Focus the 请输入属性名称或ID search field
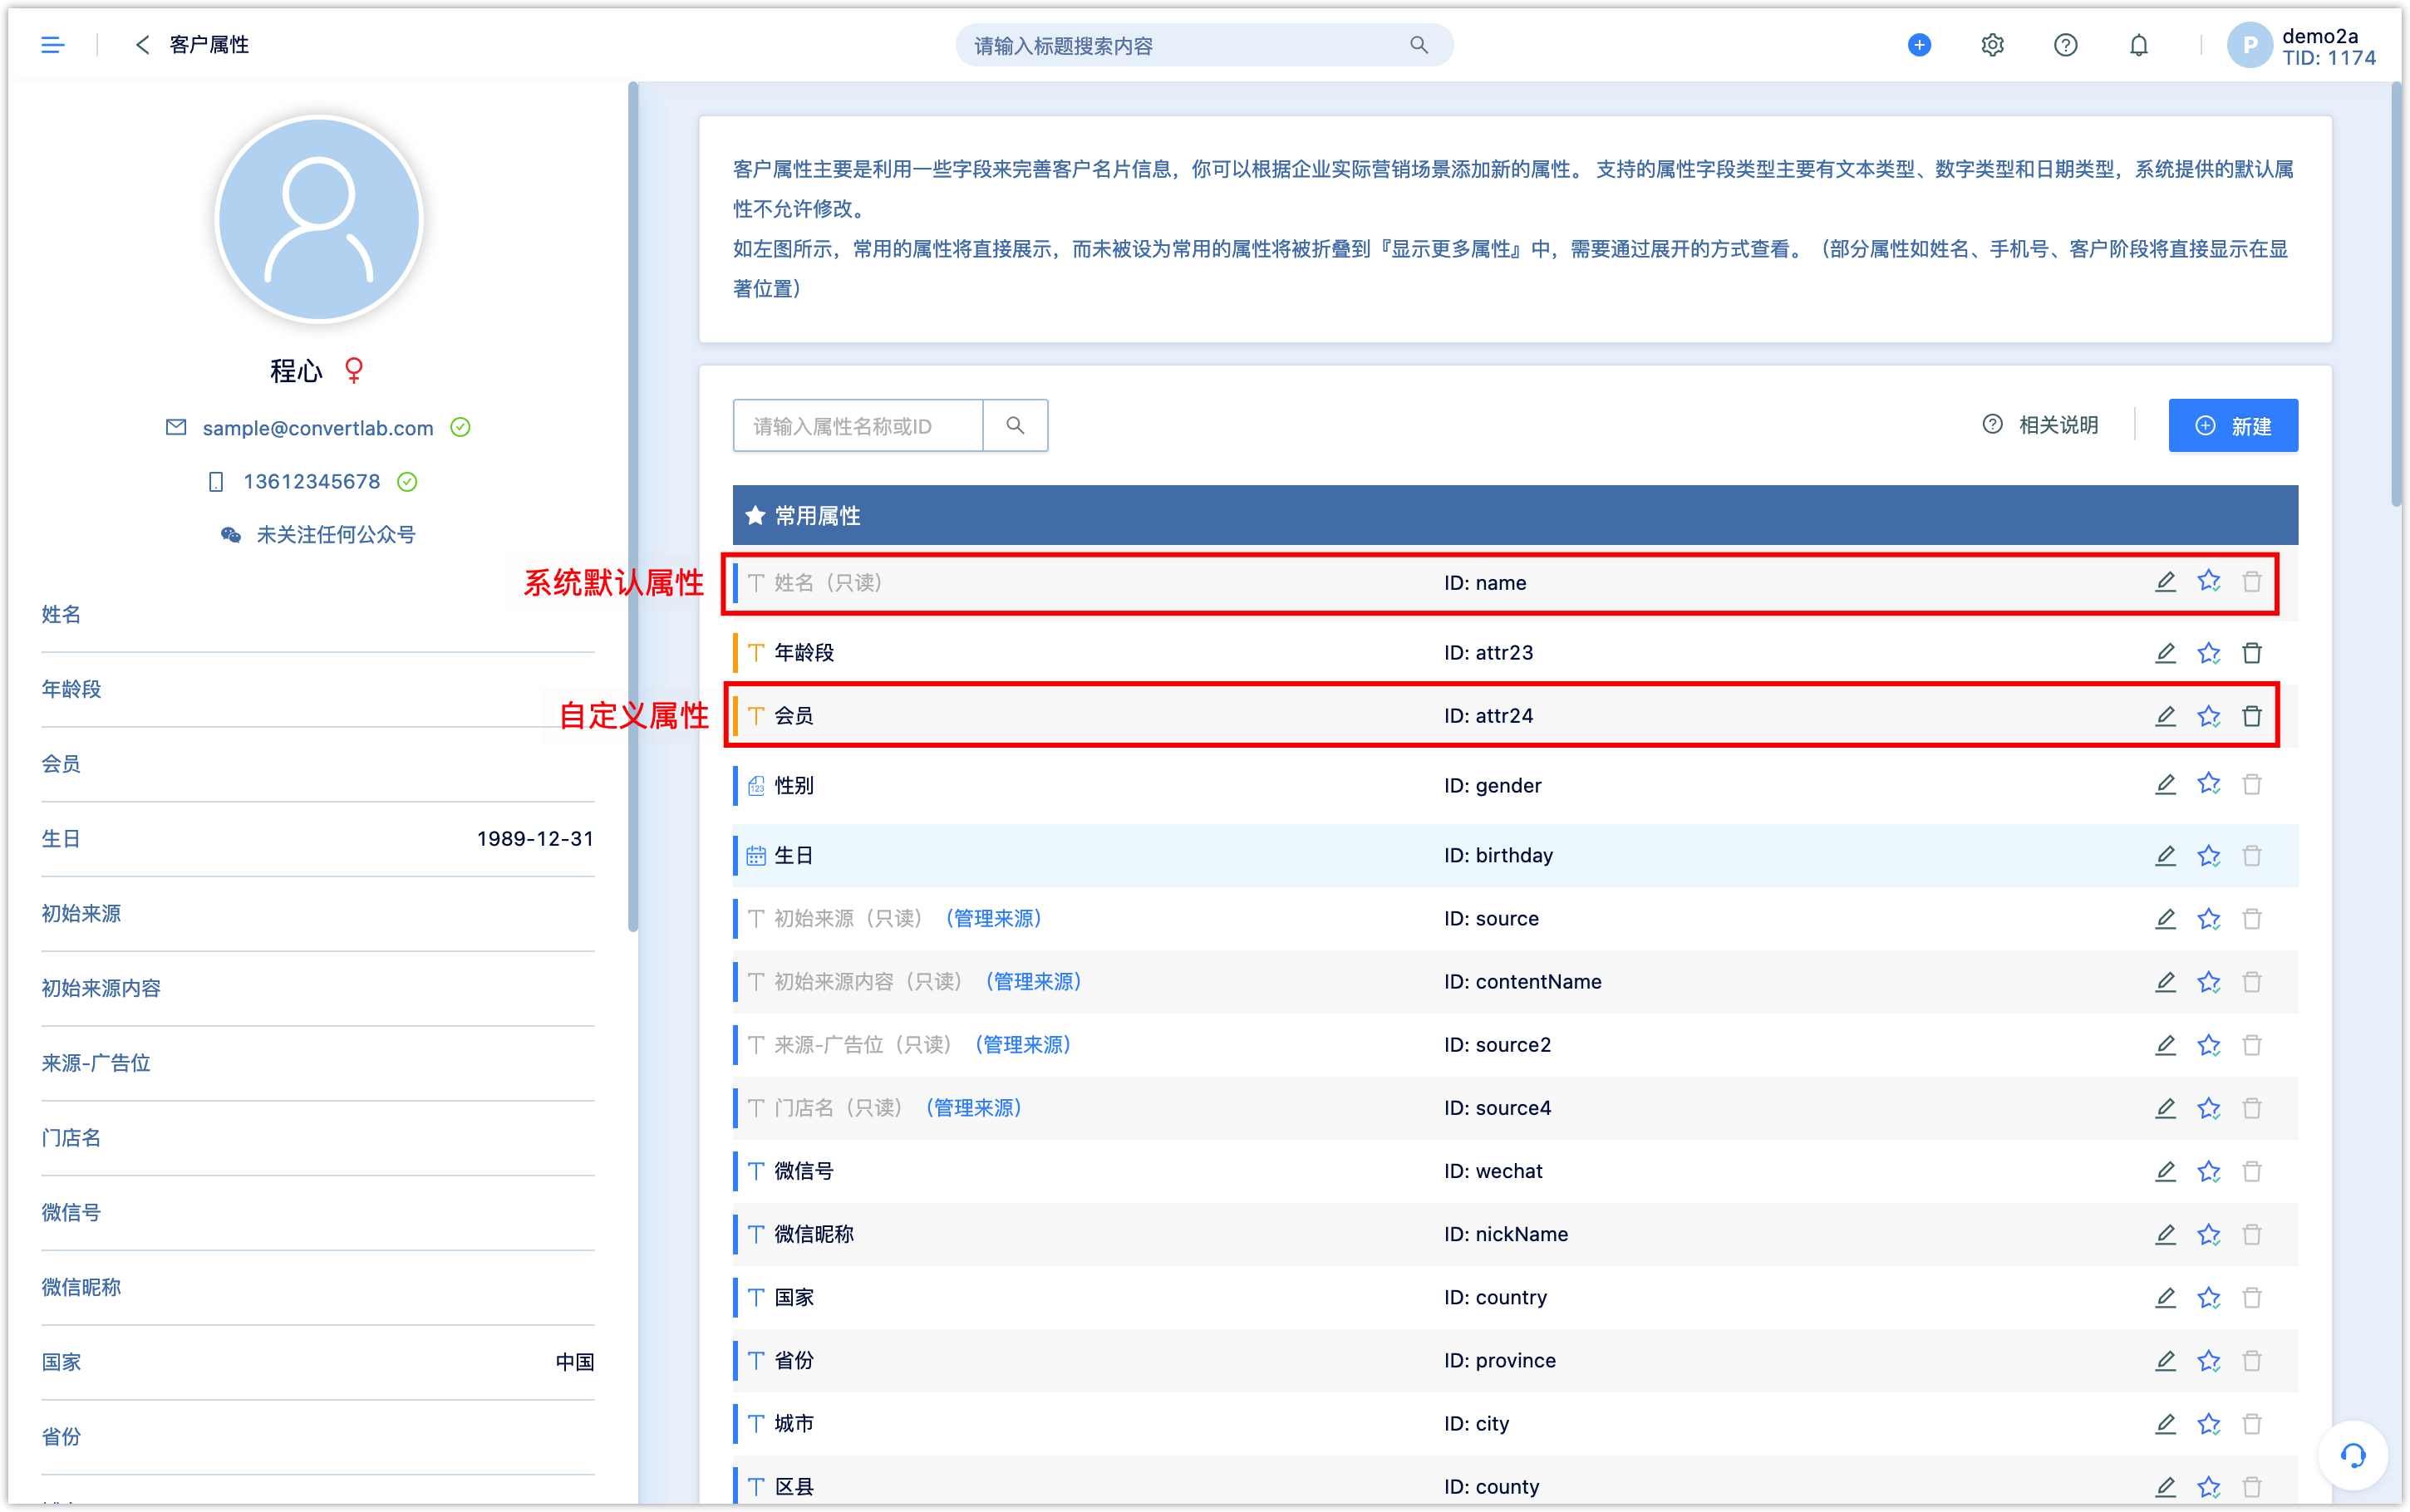 point(858,426)
